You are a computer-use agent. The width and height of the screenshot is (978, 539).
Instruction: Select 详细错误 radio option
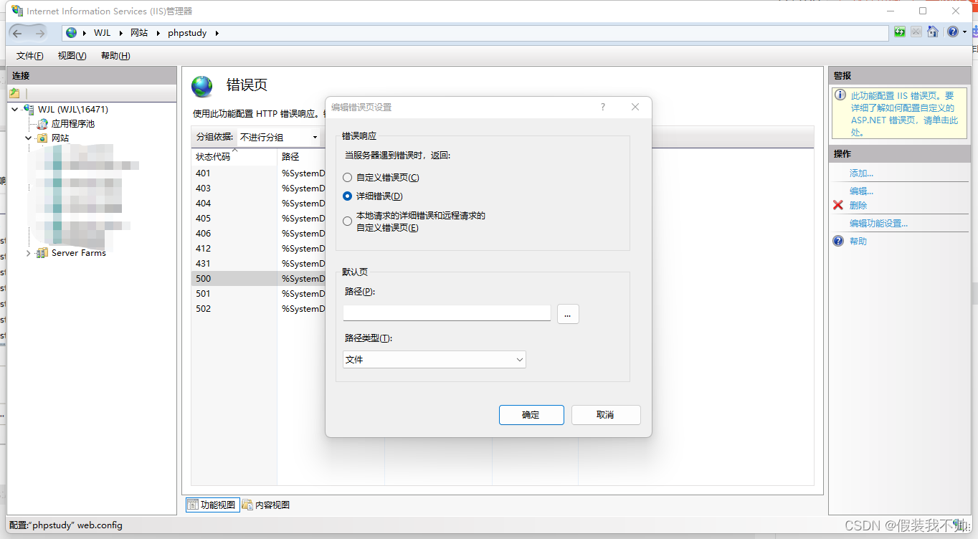(348, 196)
